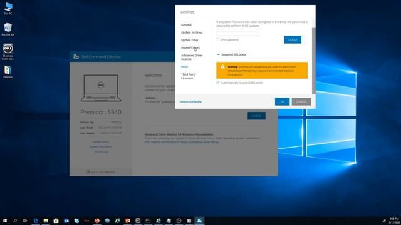Click the Dell Command Update taskbar icon
The image size is (401, 225).
[x=199, y=221]
